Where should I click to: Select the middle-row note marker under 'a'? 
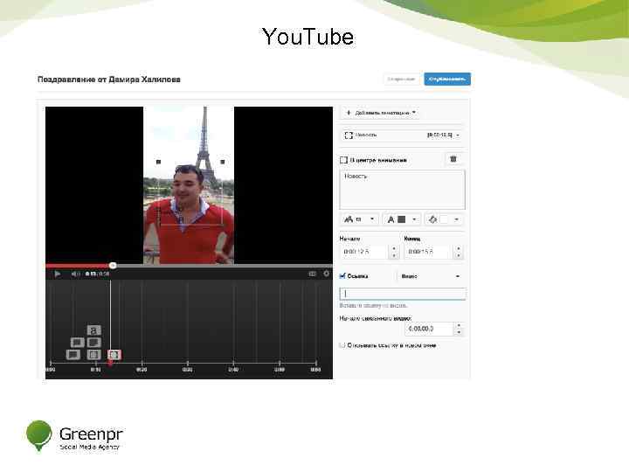coord(93,343)
